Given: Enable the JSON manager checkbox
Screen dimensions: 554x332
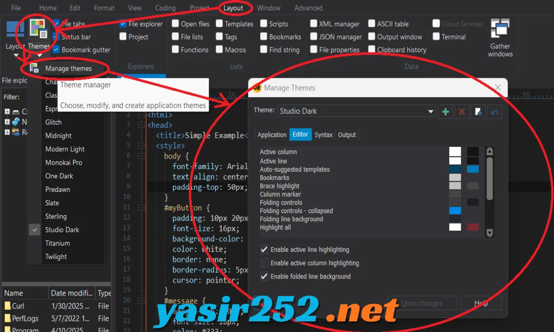Looking at the screenshot, I should coord(313,36).
